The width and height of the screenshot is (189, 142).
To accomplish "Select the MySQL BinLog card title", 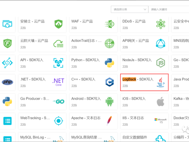I will pyautogui.click(x=35, y=137).
